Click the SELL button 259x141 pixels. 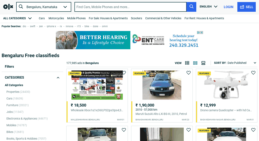click(x=246, y=7)
